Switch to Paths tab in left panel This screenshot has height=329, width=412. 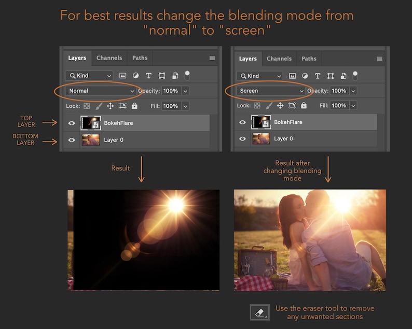pyautogui.click(x=140, y=58)
